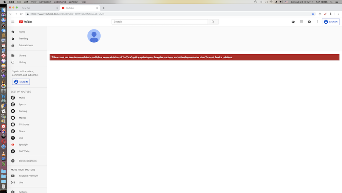The height and width of the screenshot is (193, 342).
Task: Click the YouTube search input field
Action: coord(160,22)
